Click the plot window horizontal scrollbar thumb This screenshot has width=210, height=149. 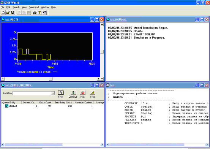[x=51, y=79]
